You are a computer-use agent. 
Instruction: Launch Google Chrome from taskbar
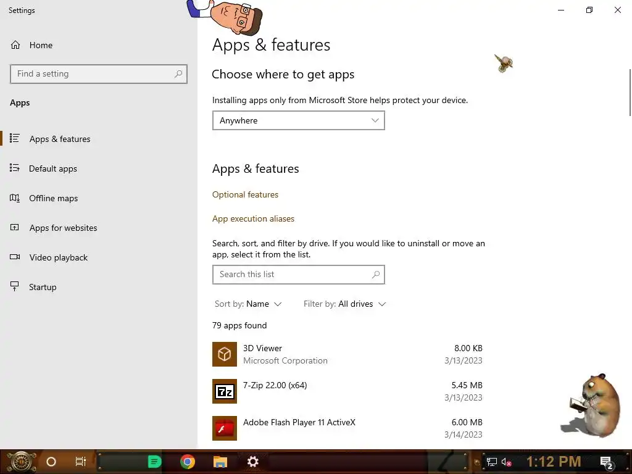tap(188, 462)
